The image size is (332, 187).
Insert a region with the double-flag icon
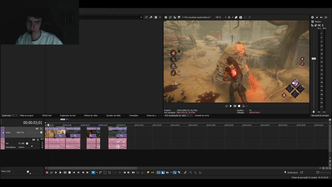(x=153, y=172)
